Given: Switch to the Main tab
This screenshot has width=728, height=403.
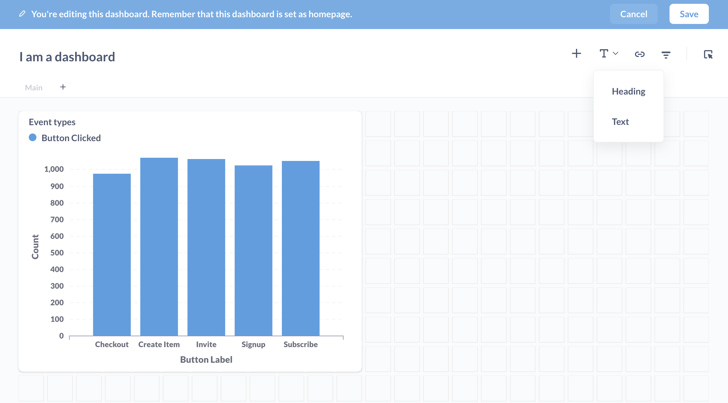Looking at the screenshot, I should 34,87.
